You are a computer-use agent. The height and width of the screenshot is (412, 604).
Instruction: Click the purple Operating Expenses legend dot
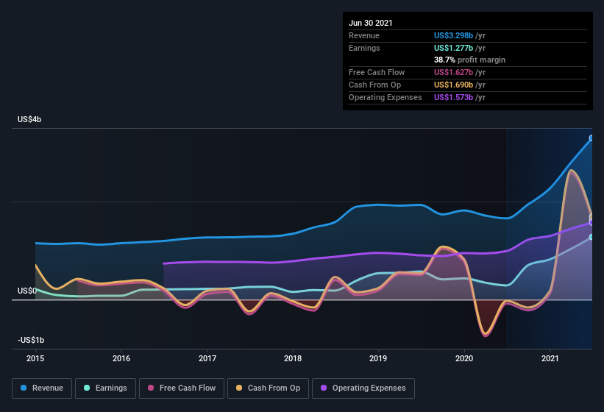(324, 388)
